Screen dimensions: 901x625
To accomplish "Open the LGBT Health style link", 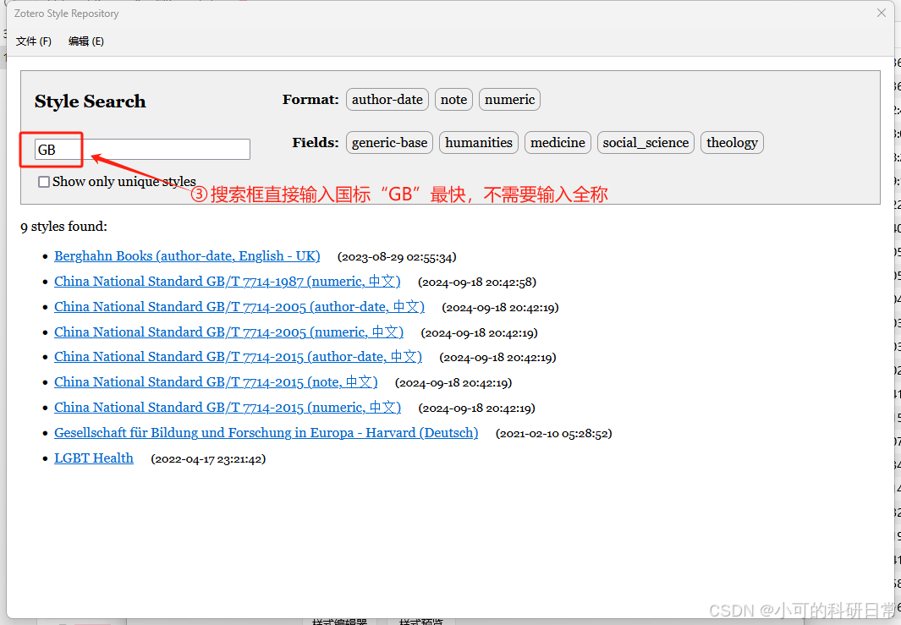I will (94, 458).
